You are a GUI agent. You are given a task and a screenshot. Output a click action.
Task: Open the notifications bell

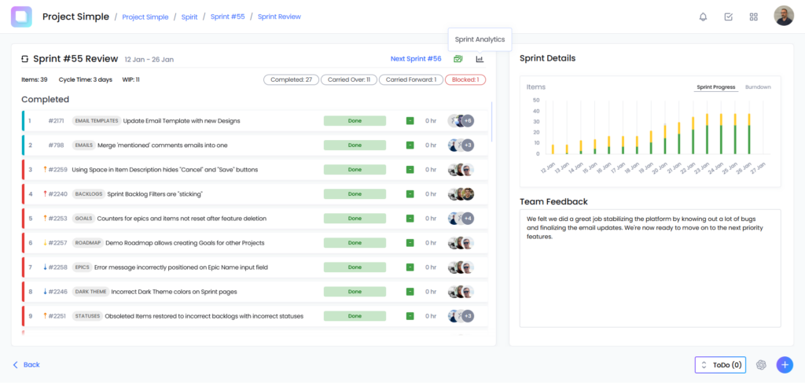click(703, 17)
